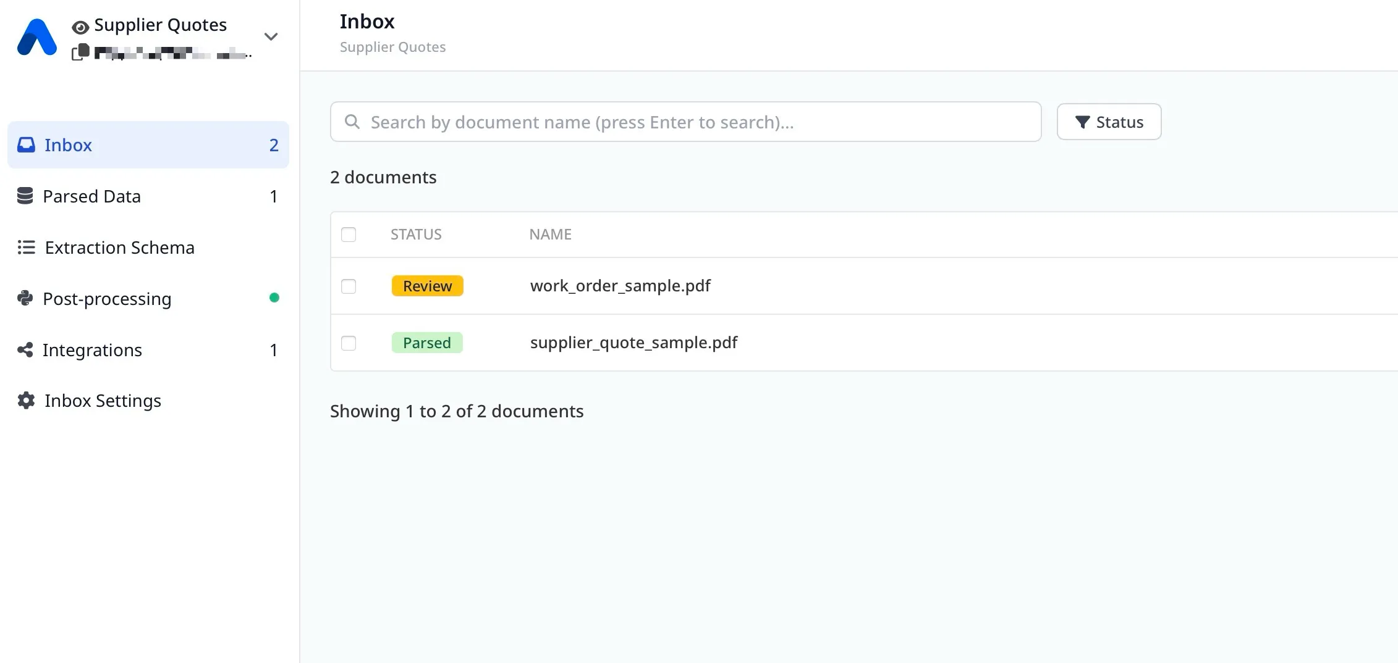
Task: Click the blue app logo
Action: tap(37, 37)
